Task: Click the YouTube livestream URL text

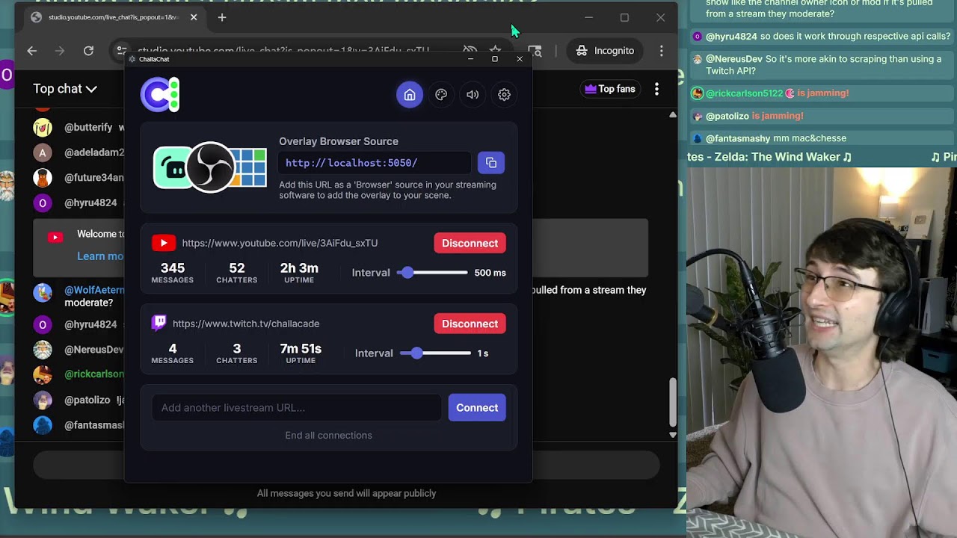Action: coord(280,243)
